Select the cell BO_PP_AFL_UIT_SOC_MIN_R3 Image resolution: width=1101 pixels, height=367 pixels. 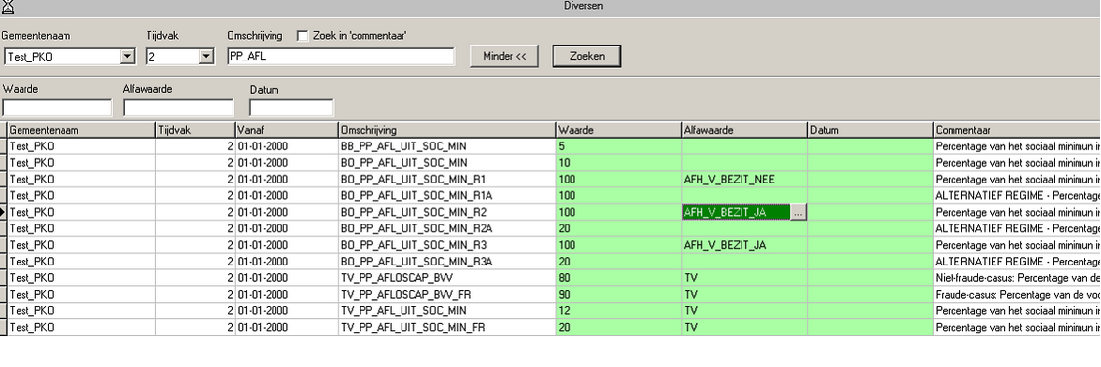(447, 246)
